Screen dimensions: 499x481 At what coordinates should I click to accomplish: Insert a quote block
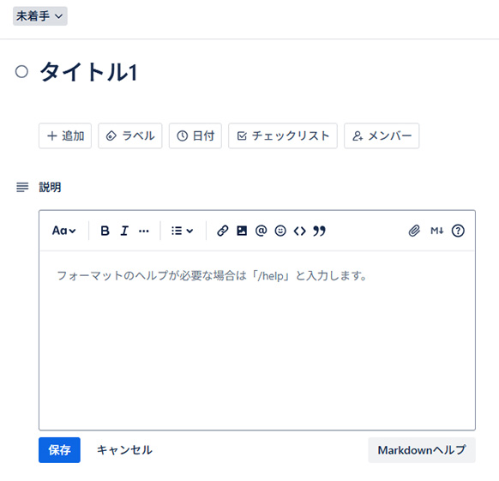pyautogui.click(x=319, y=231)
